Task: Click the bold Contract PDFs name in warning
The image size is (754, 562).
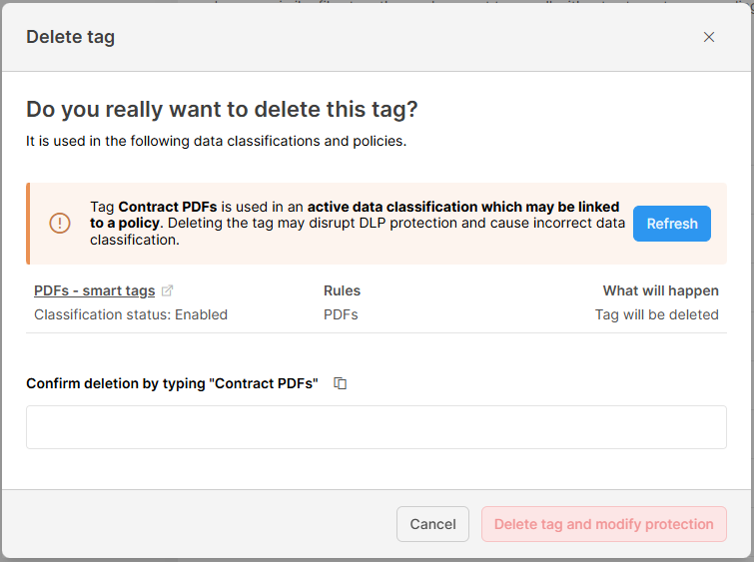Action: coord(168,207)
